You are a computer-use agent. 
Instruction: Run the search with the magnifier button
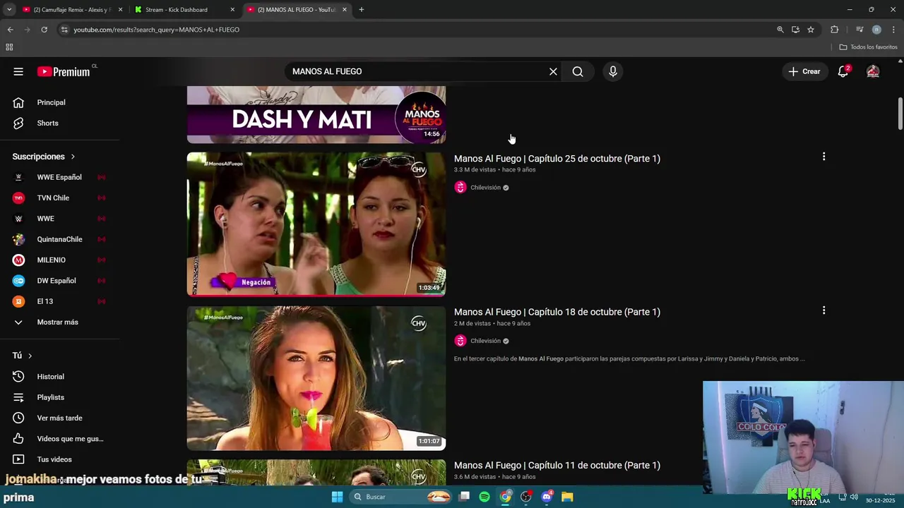pyautogui.click(x=578, y=71)
